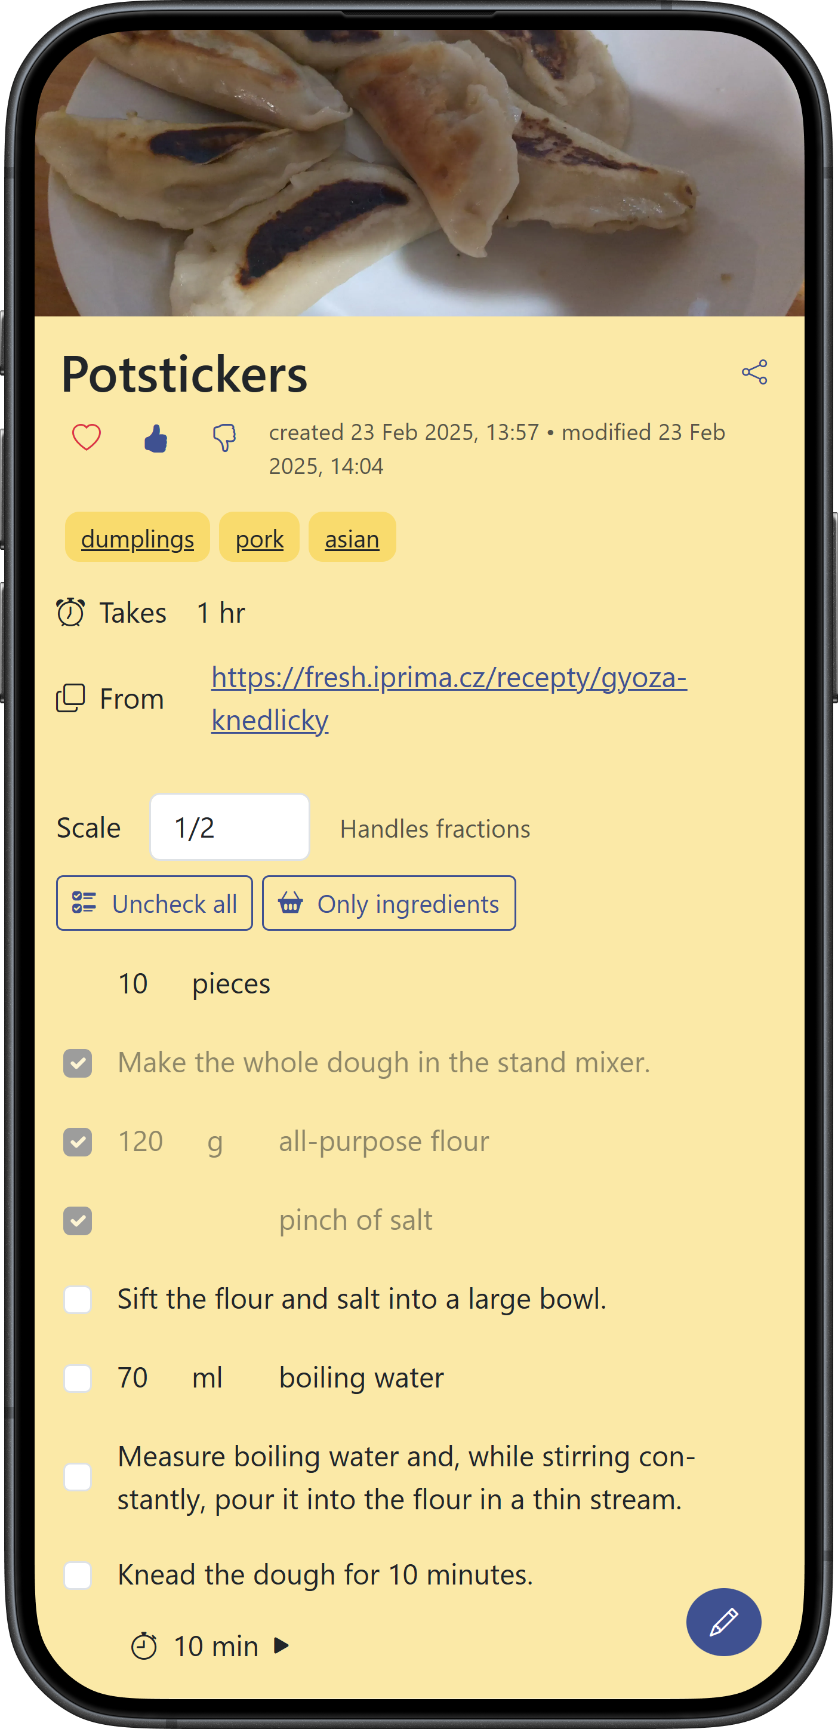Viewport: 838px width, 1729px height.
Task: Open the recipe editor via pencil button
Action: [723, 1622]
